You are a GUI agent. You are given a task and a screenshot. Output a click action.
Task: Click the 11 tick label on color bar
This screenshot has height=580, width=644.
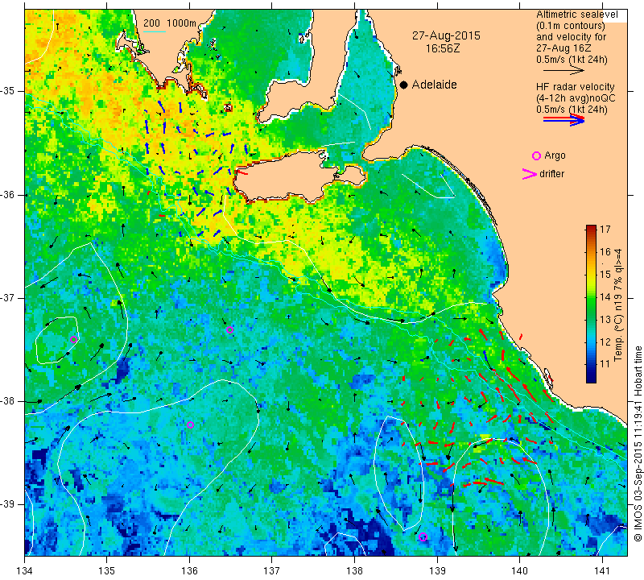[605, 364]
